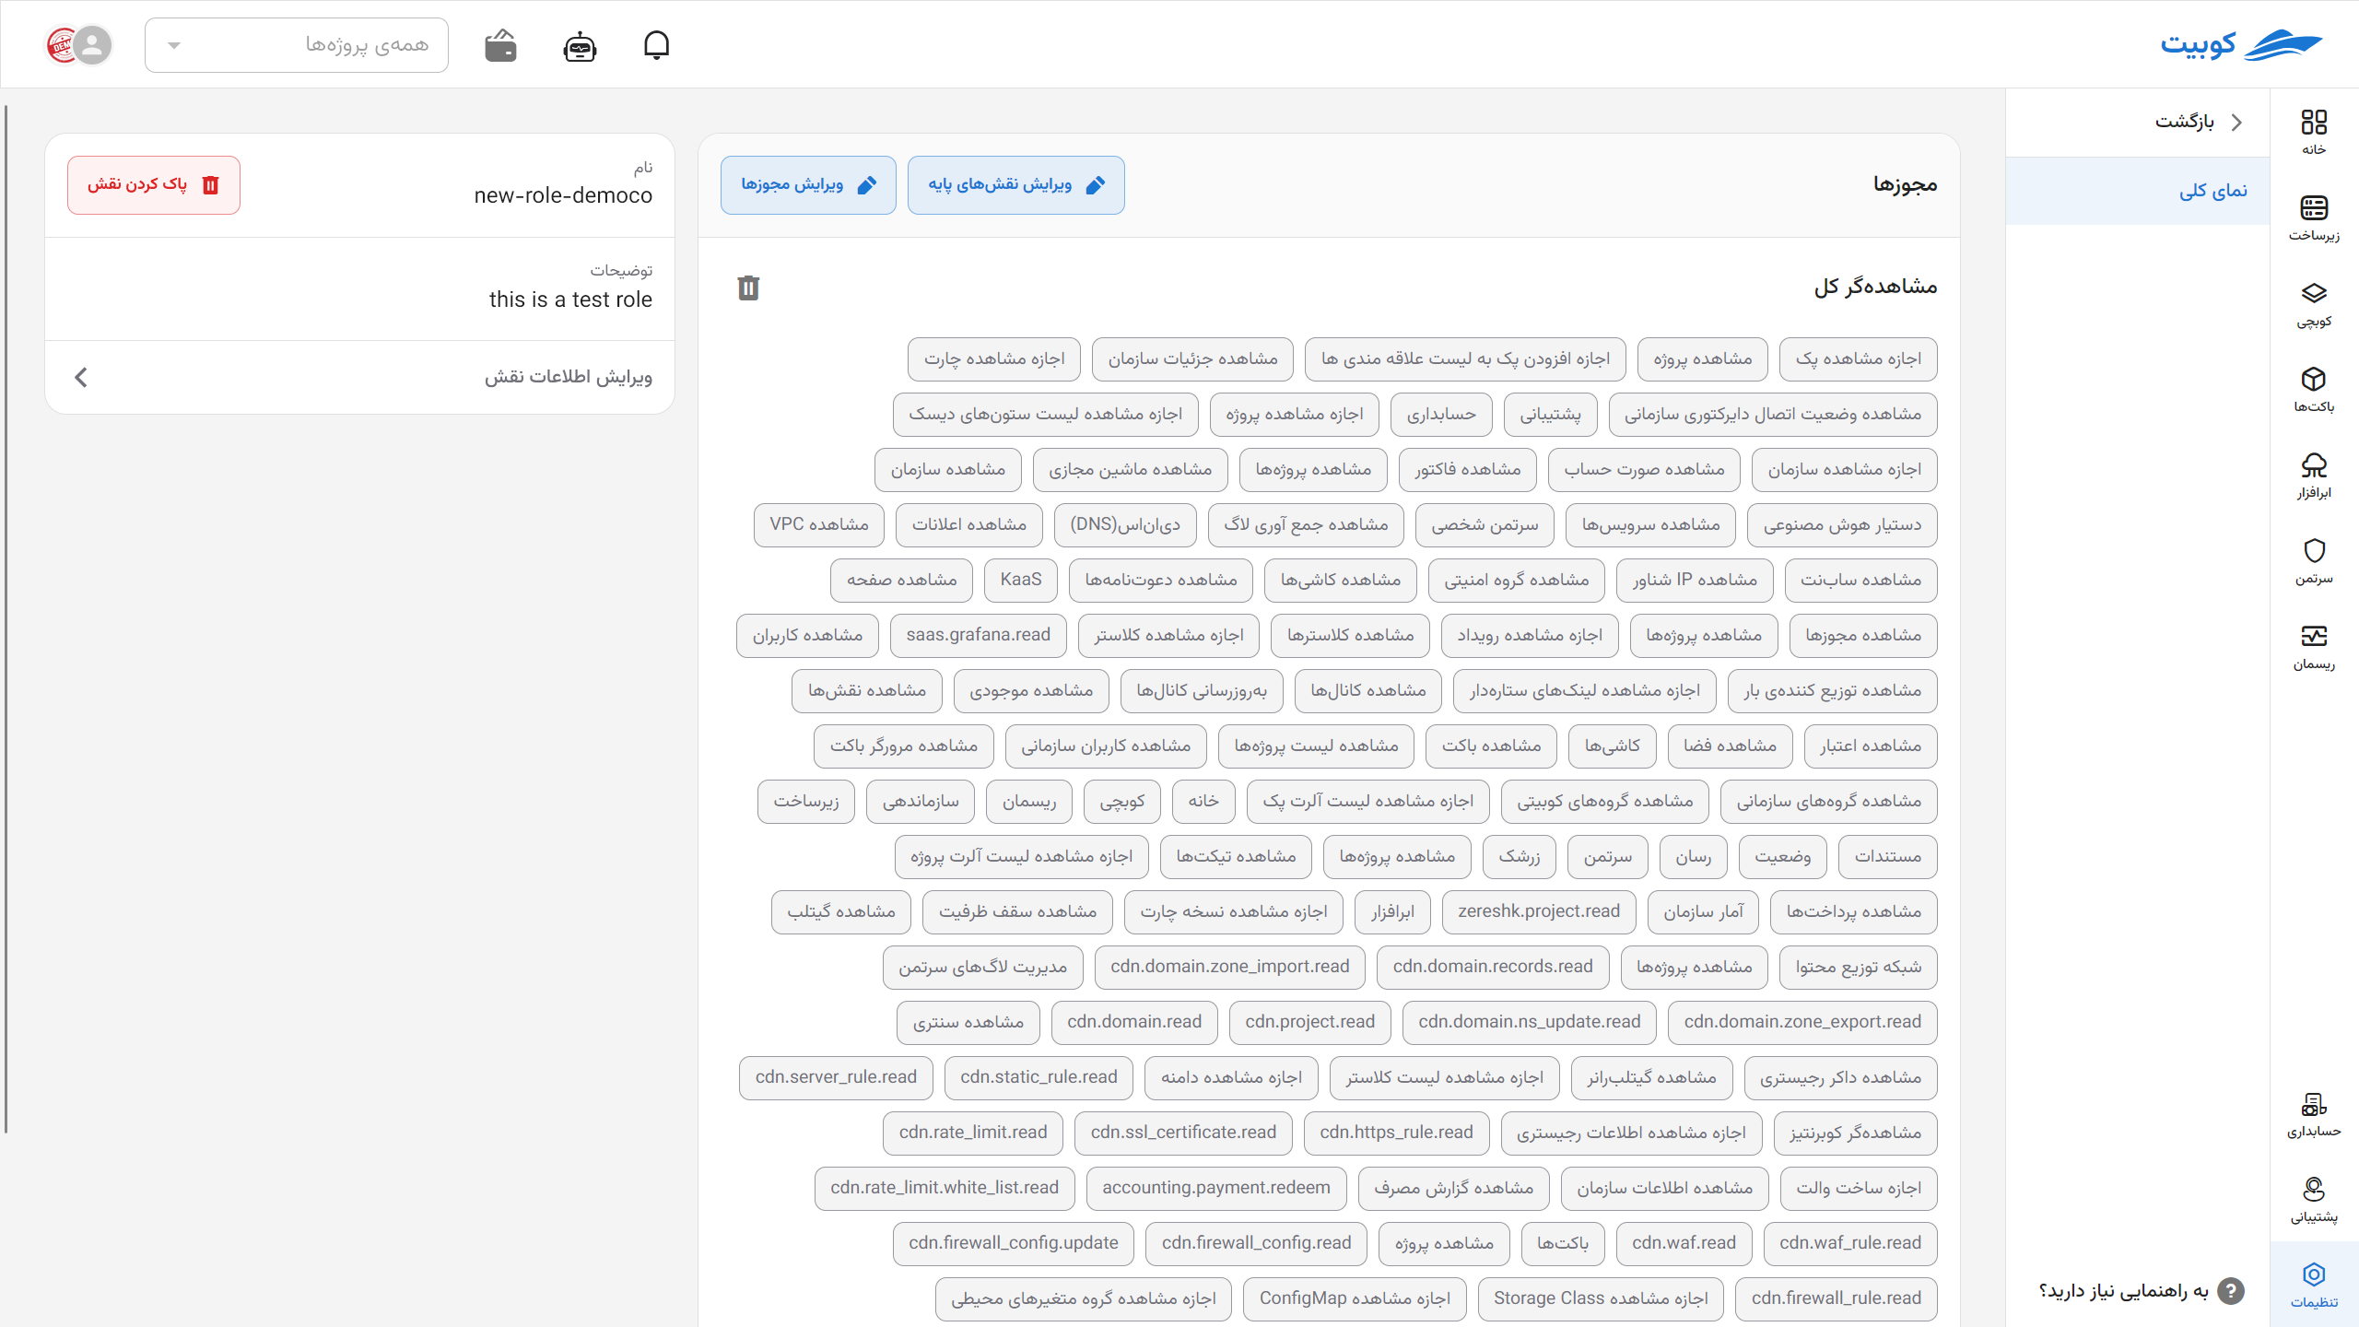Expand ویرایش اطلاعات نقش

(x=360, y=377)
